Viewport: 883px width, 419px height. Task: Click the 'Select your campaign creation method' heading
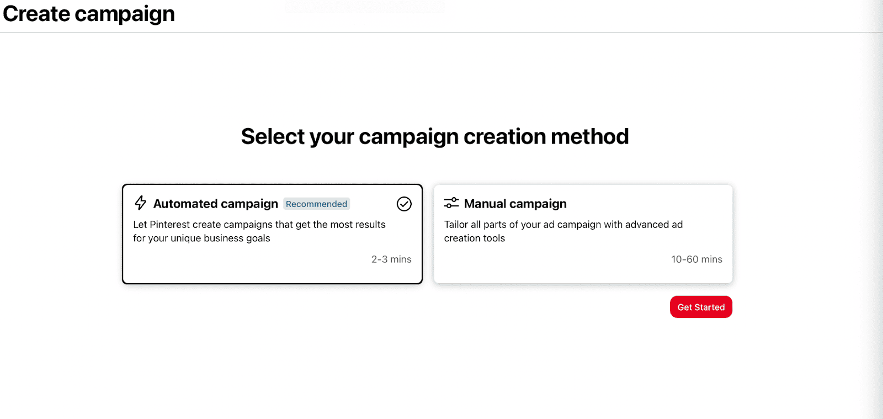click(x=435, y=137)
